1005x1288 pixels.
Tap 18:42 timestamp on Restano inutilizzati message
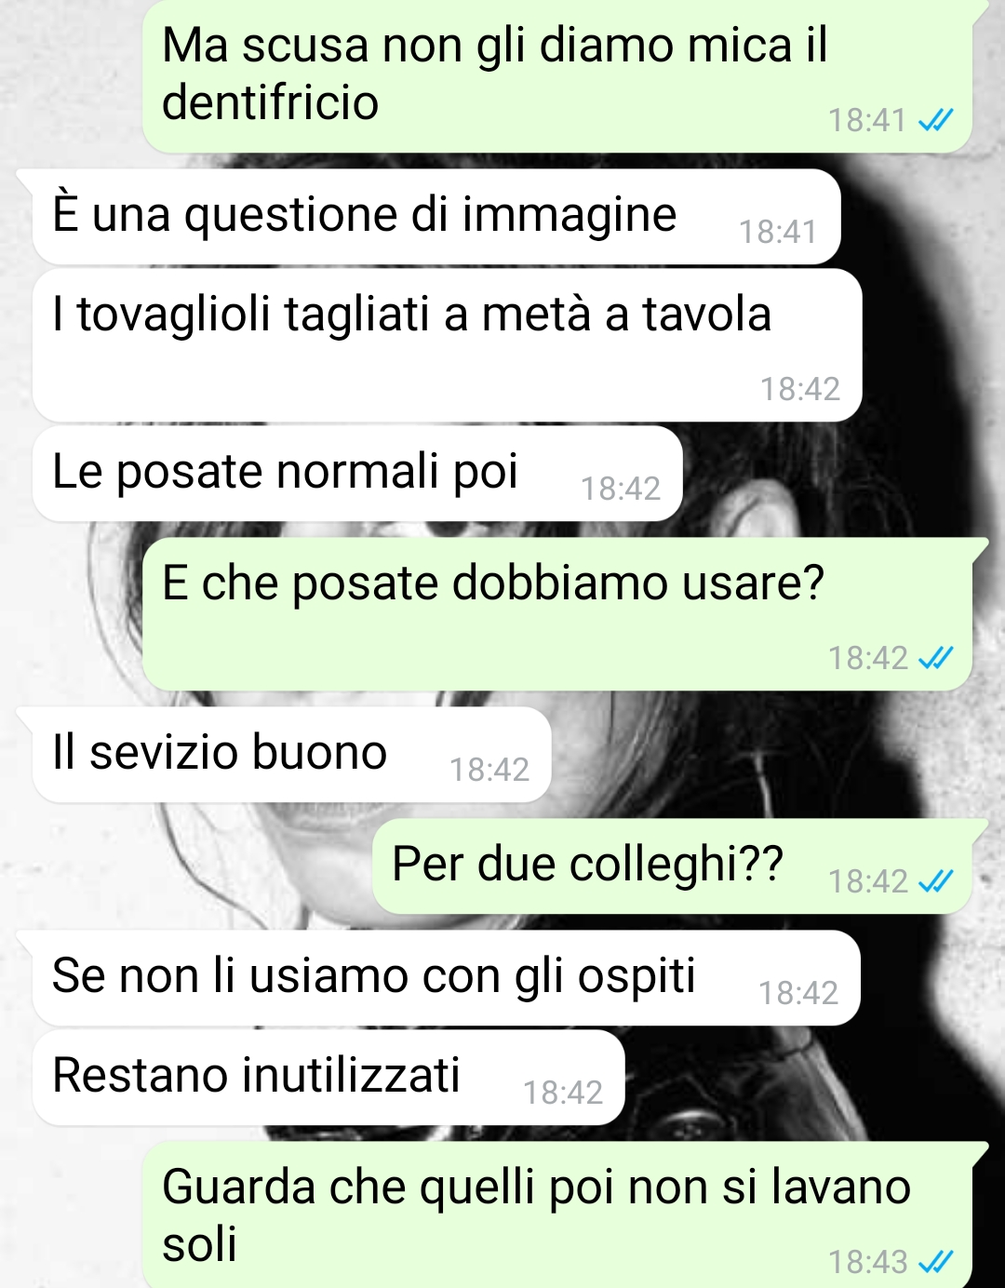point(563,1093)
